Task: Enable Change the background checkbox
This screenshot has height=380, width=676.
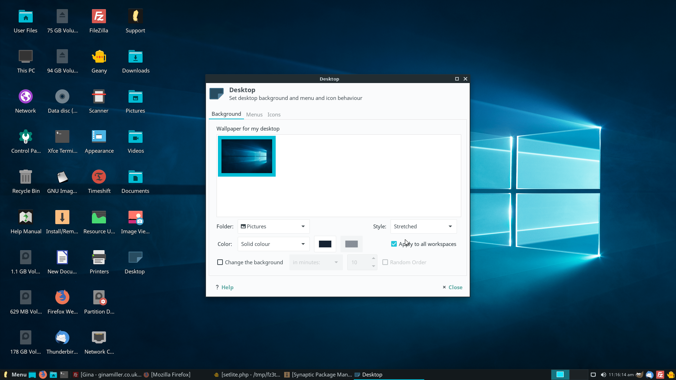Action: pyautogui.click(x=220, y=262)
